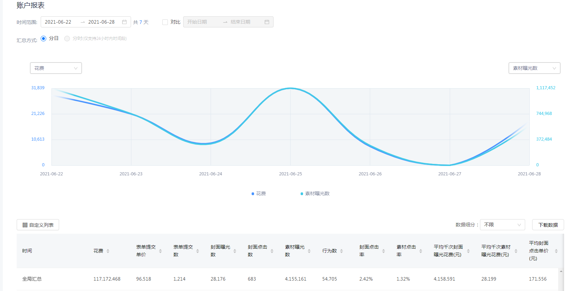
Task: Select the 分时 hourly radio option
Action: coord(67,39)
